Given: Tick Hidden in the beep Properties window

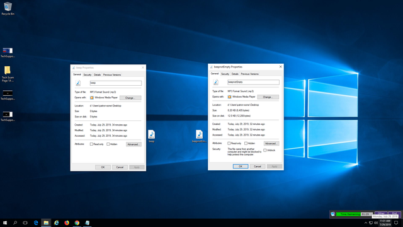Looking at the screenshot, I should pos(108,144).
